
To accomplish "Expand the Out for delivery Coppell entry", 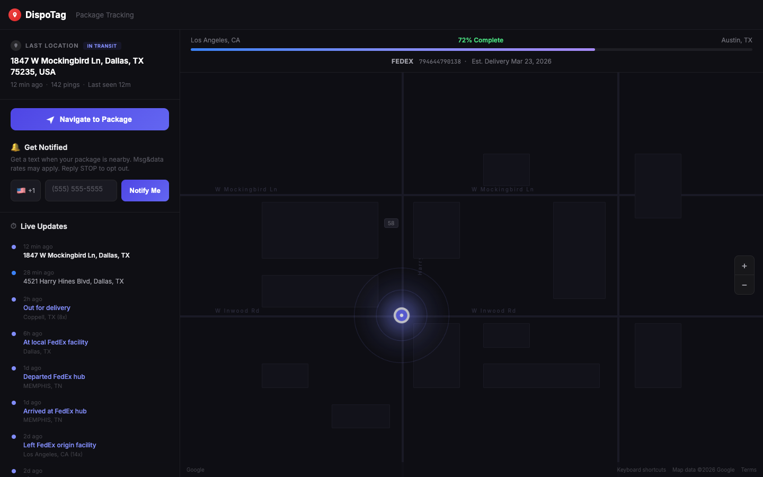I will 47,307.
